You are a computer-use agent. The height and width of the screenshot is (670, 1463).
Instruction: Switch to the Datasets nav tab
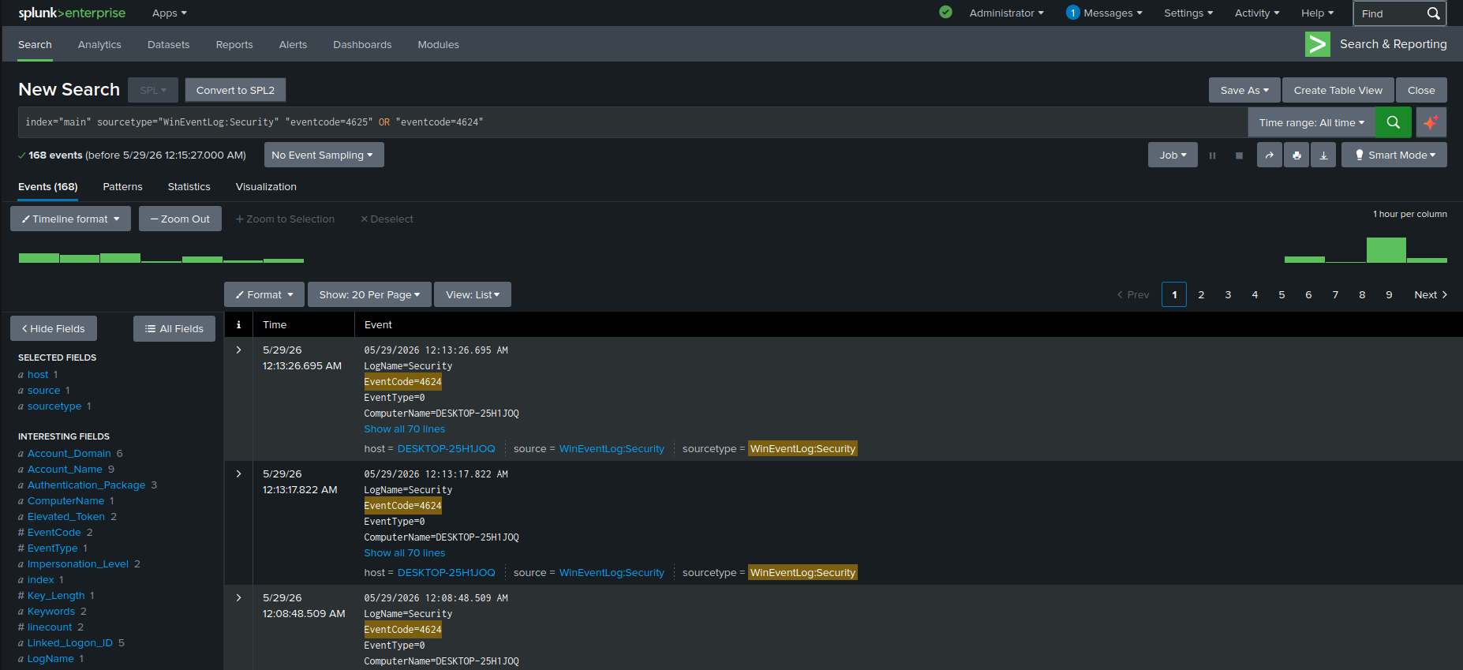(x=168, y=45)
